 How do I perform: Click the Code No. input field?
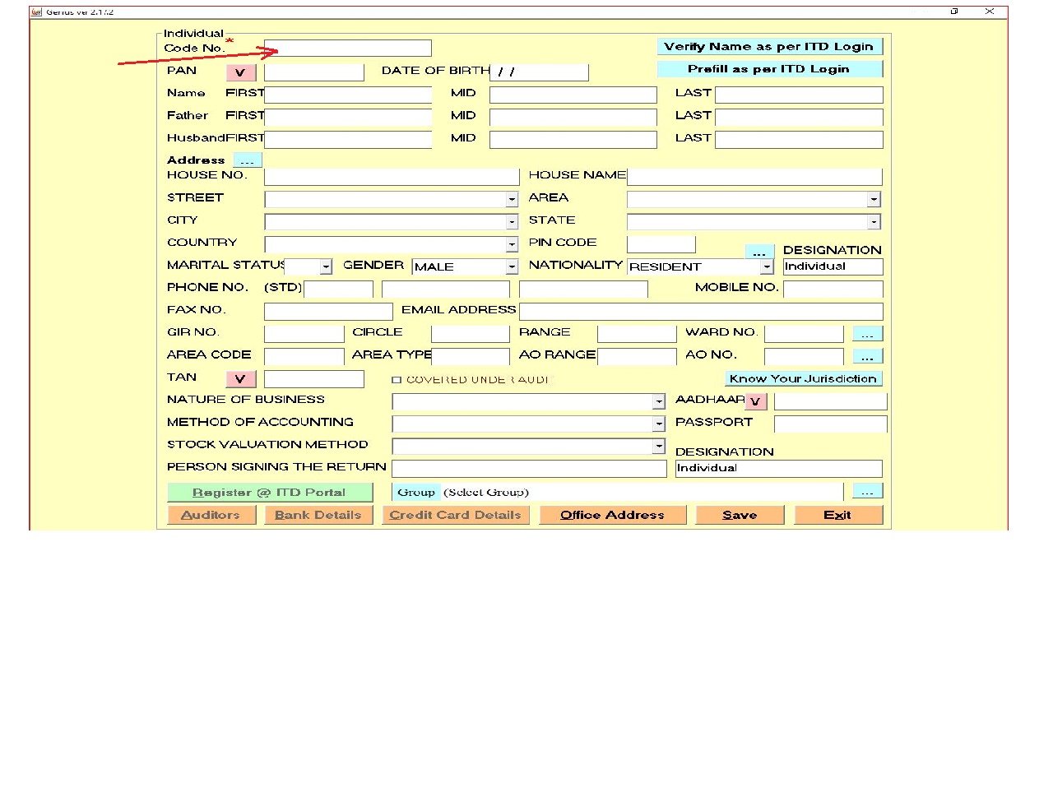[347, 49]
